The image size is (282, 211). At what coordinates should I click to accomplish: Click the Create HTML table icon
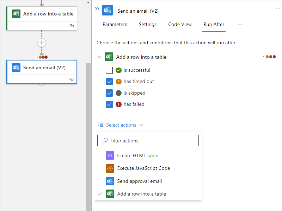point(110,155)
